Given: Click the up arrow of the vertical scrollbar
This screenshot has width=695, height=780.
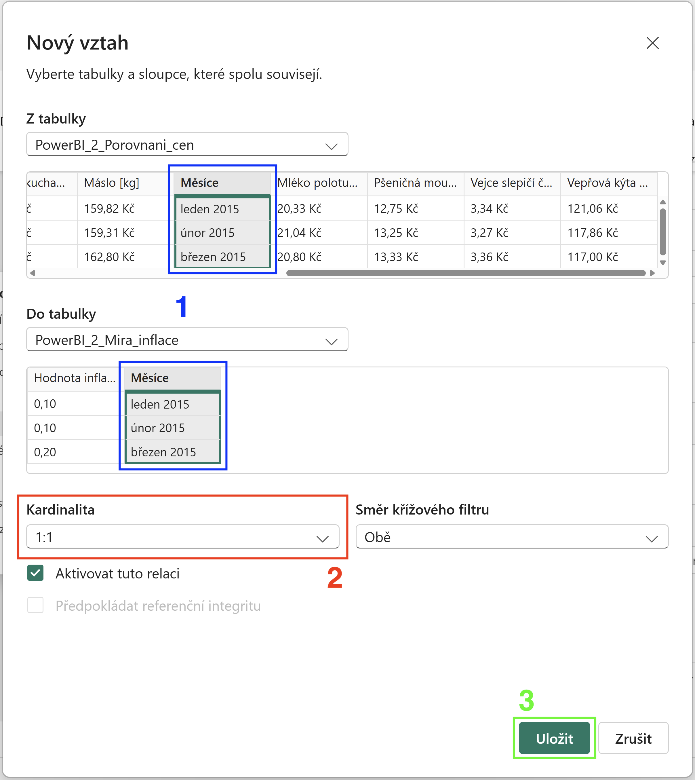Looking at the screenshot, I should coord(663,202).
